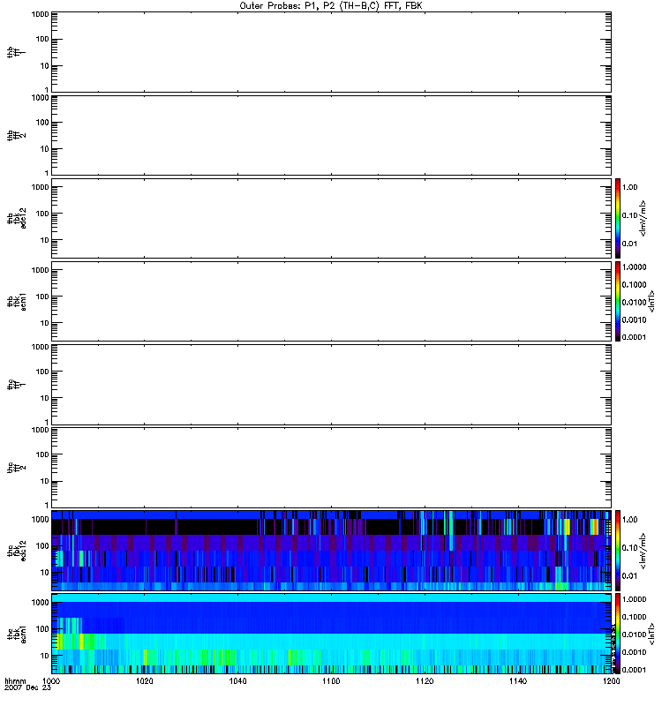The image size is (662, 706).
Task: Click the 1120 time axis label
Action: [x=425, y=682]
